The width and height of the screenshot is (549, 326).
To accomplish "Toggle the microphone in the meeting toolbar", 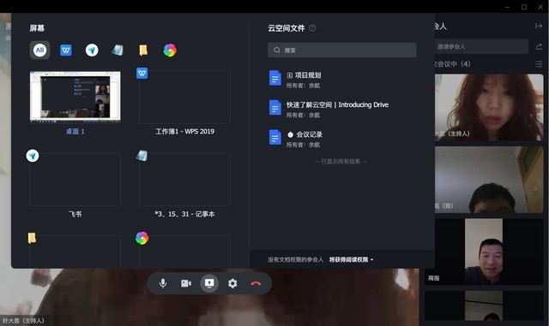I will (x=163, y=283).
